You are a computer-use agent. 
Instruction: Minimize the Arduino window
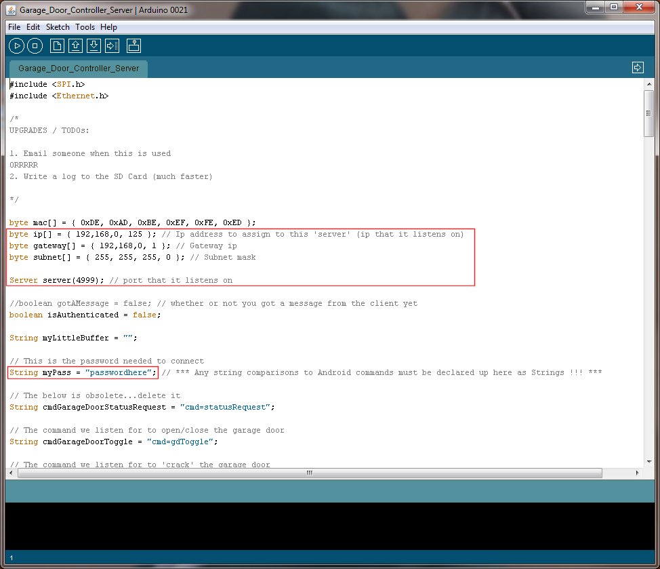[595, 7]
